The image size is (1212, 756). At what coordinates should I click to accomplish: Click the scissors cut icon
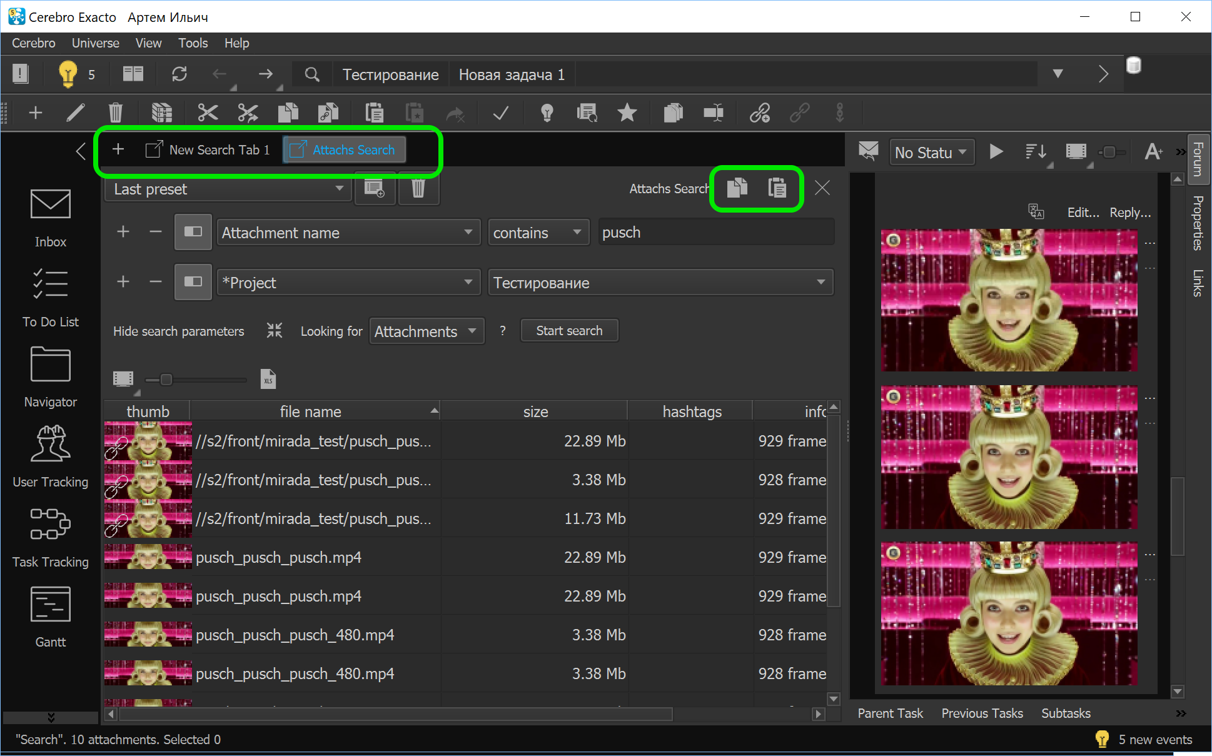(x=208, y=113)
